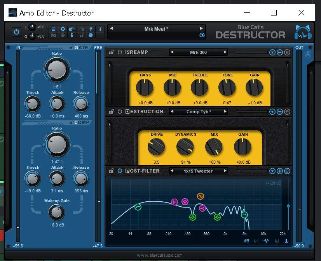Open the help question mark icon
This screenshot has height=261, width=321.
(91, 29)
